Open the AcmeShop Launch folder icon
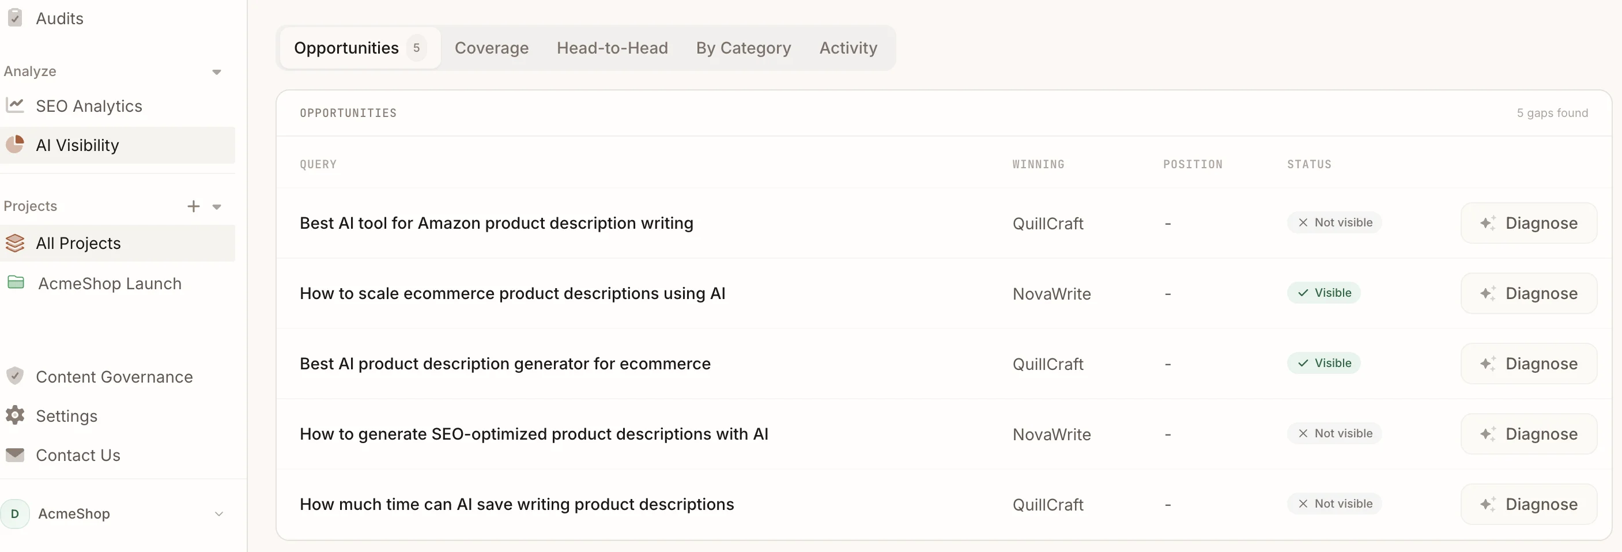This screenshot has width=1622, height=552. [15, 282]
